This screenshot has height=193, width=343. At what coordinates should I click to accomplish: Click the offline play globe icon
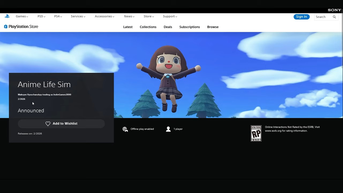pyautogui.click(x=125, y=129)
